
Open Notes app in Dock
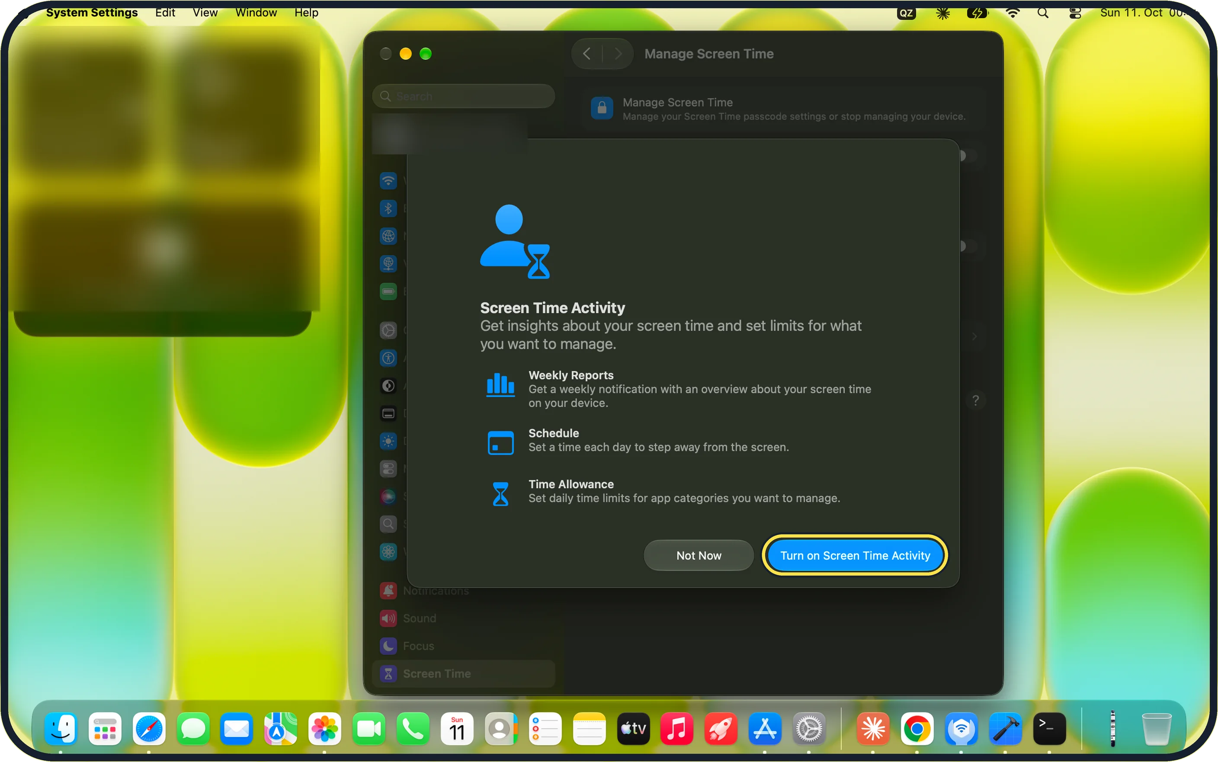point(589,729)
